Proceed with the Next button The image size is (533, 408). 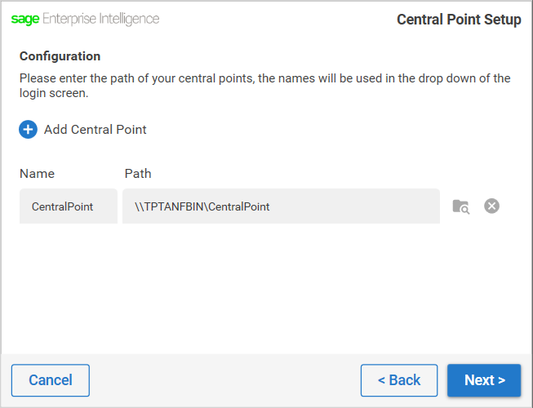(x=484, y=380)
